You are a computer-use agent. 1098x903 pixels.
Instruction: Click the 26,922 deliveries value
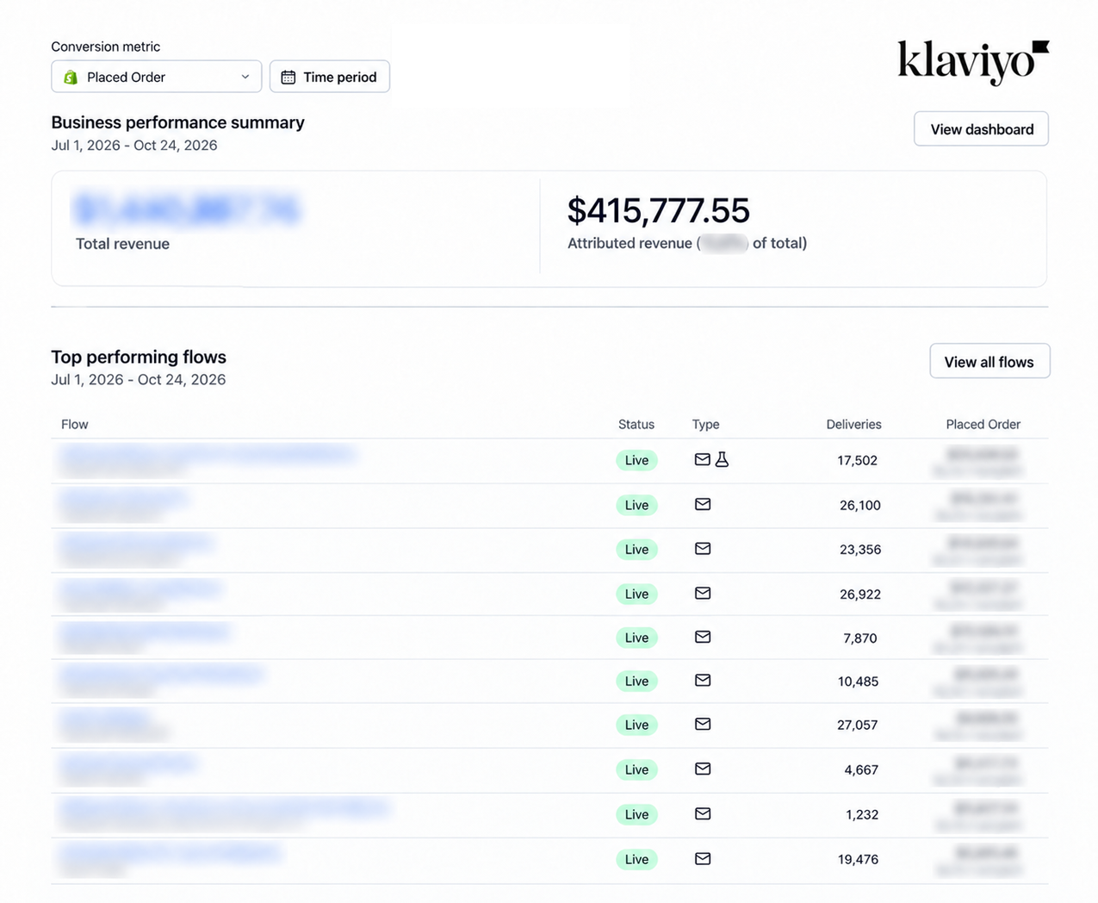[x=860, y=594]
